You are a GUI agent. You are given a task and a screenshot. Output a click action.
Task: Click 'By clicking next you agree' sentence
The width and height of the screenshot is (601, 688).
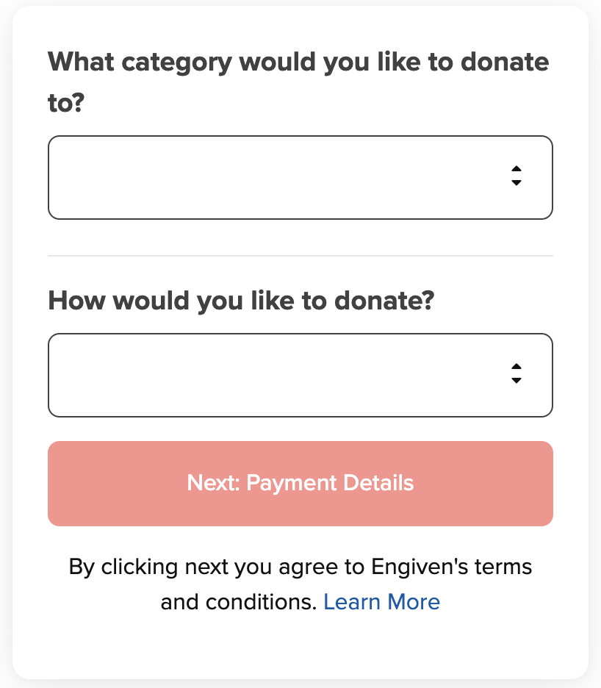point(300,584)
